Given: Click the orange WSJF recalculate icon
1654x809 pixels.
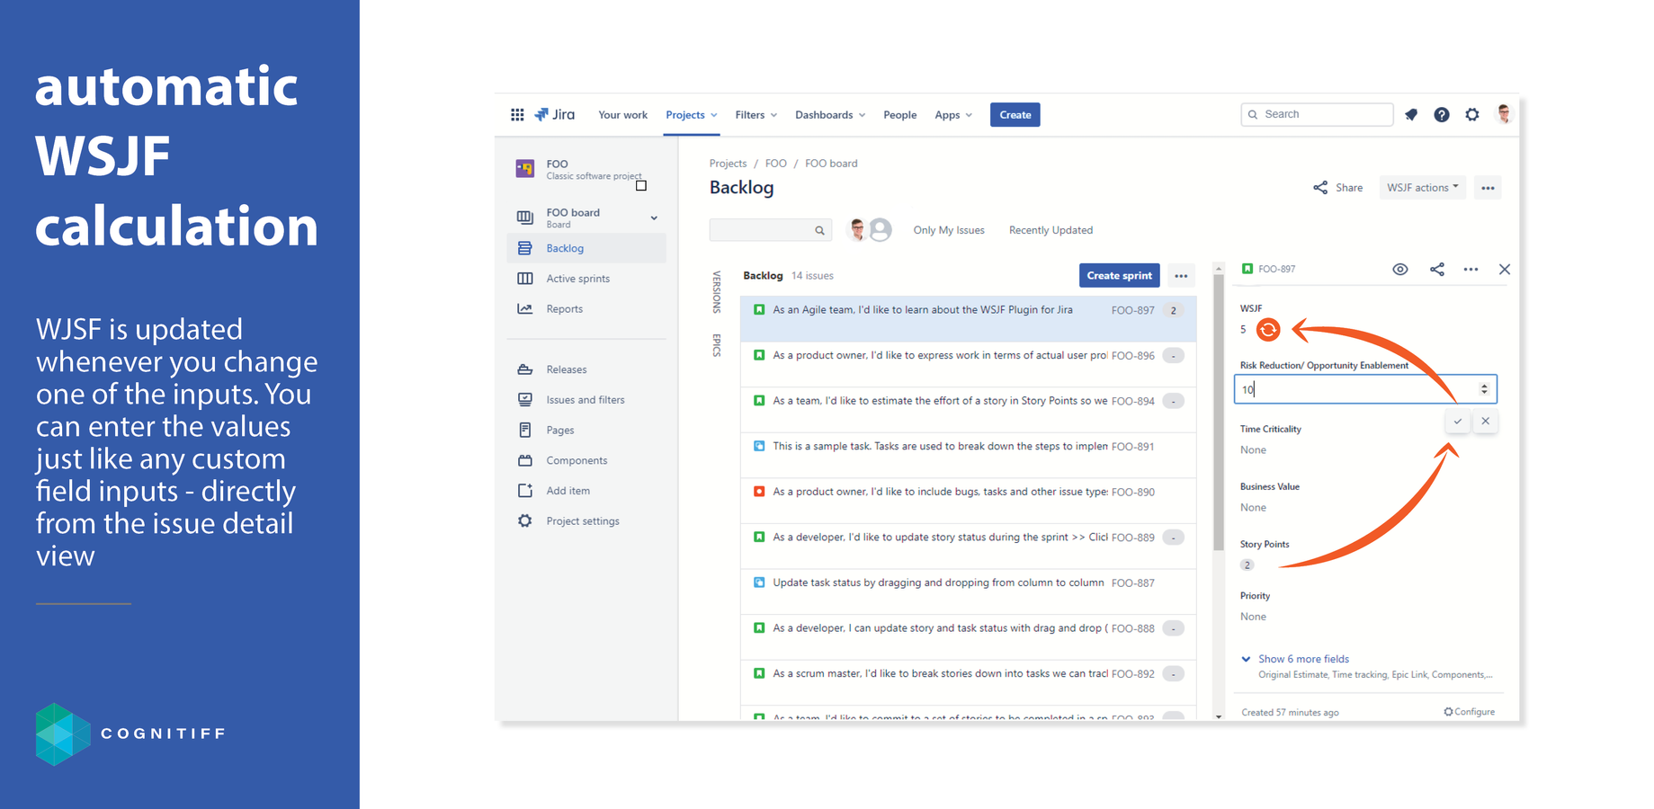Looking at the screenshot, I should (1268, 330).
